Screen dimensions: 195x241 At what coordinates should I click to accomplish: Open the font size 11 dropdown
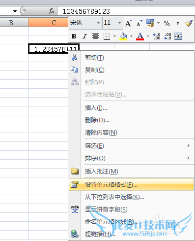point(119,23)
